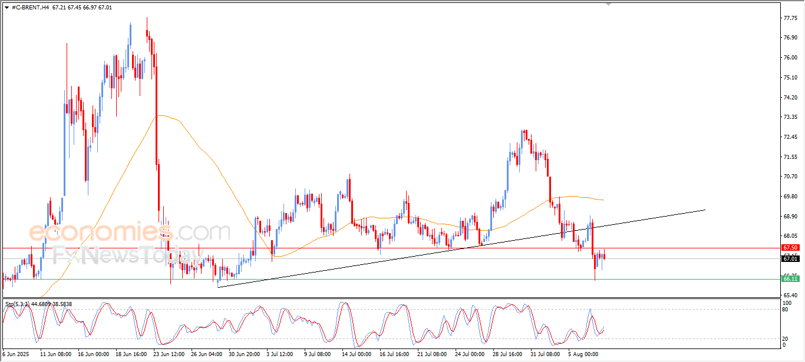The height and width of the screenshot is (362, 805).
Task: Click the stochastic 20 level label
Action: [786, 338]
